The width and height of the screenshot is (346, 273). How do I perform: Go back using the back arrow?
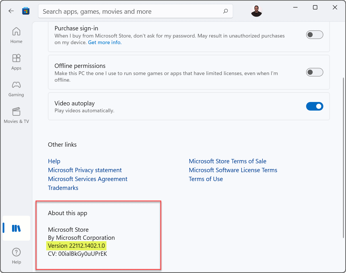[11, 11]
